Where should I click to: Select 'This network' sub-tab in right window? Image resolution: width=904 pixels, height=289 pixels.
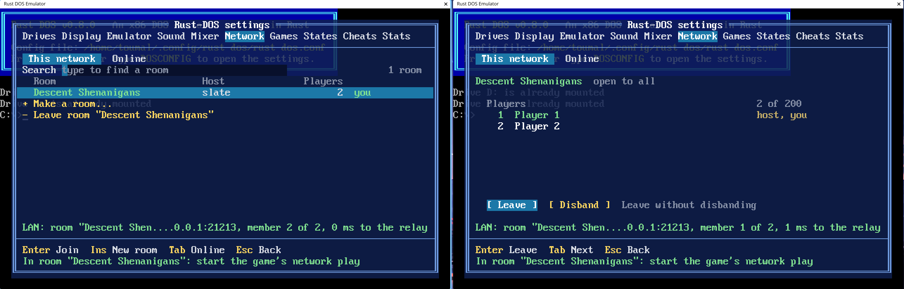[x=515, y=59]
